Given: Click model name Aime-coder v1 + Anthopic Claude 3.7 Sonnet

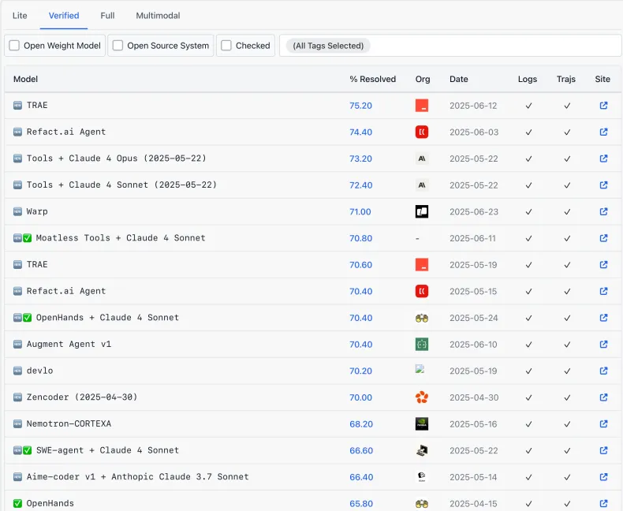Looking at the screenshot, I should 137,476.
